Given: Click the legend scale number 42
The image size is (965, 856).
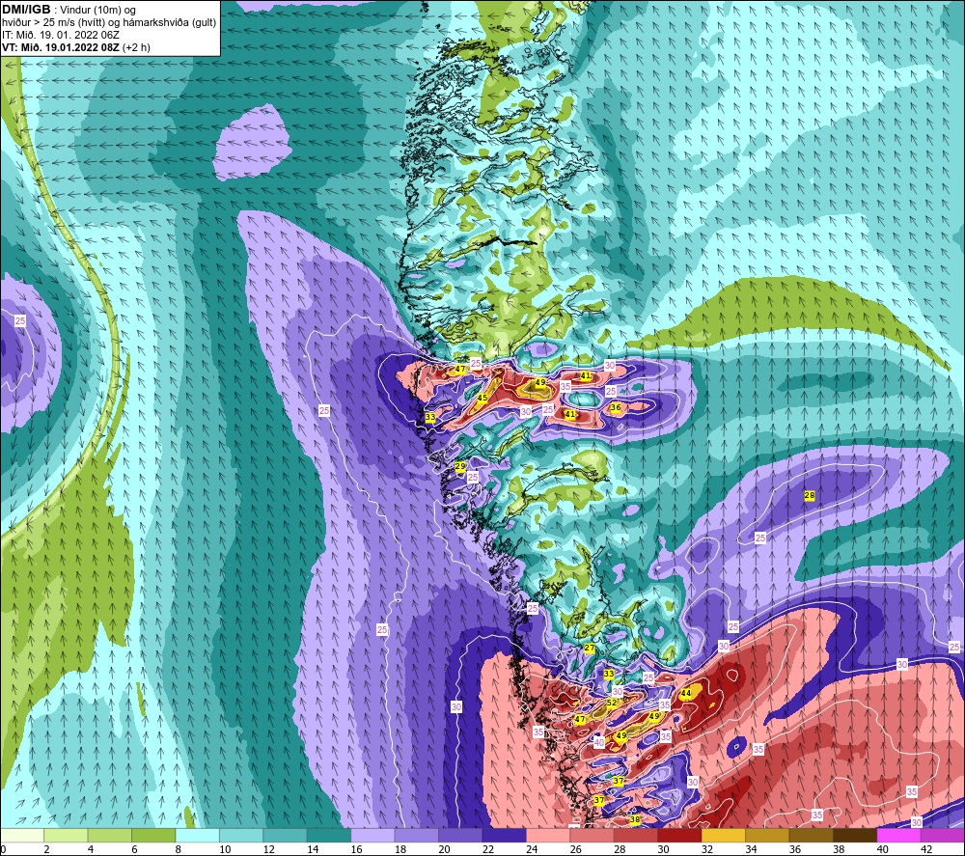Looking at the screenshot, I should pos(926,849).
